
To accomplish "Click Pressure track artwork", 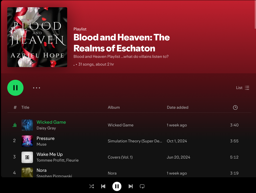I will click(27, 141).
